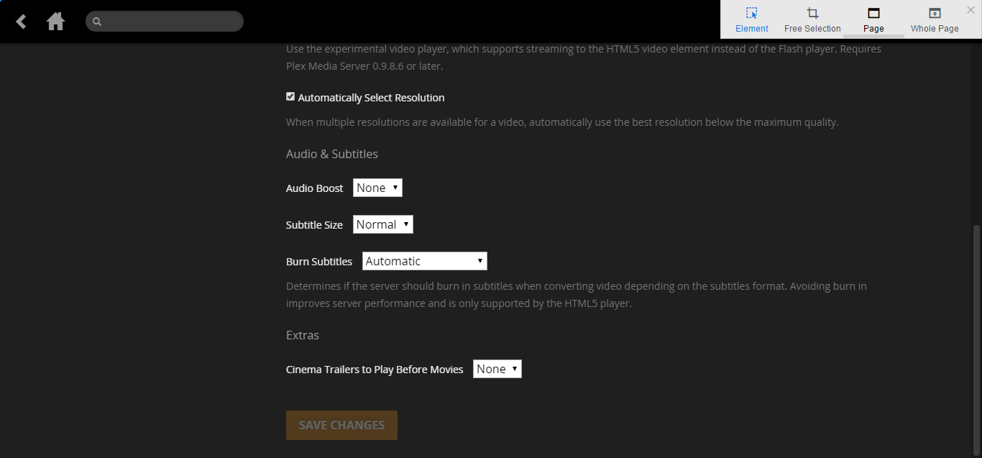Open the Audio Boost dropdown

377,188
